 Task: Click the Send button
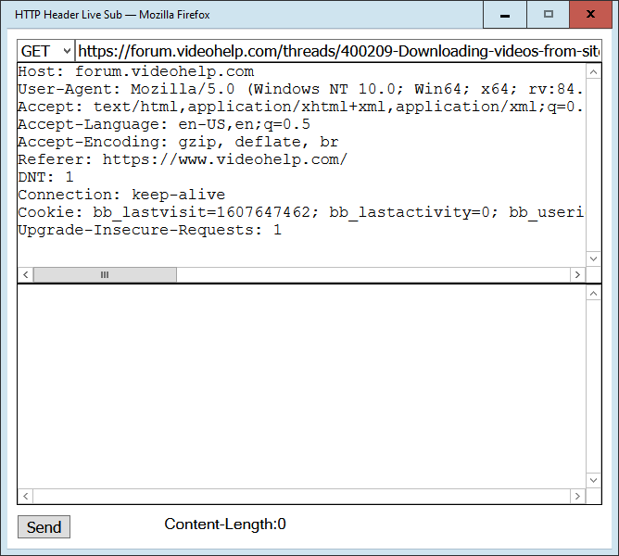(44, 526)
